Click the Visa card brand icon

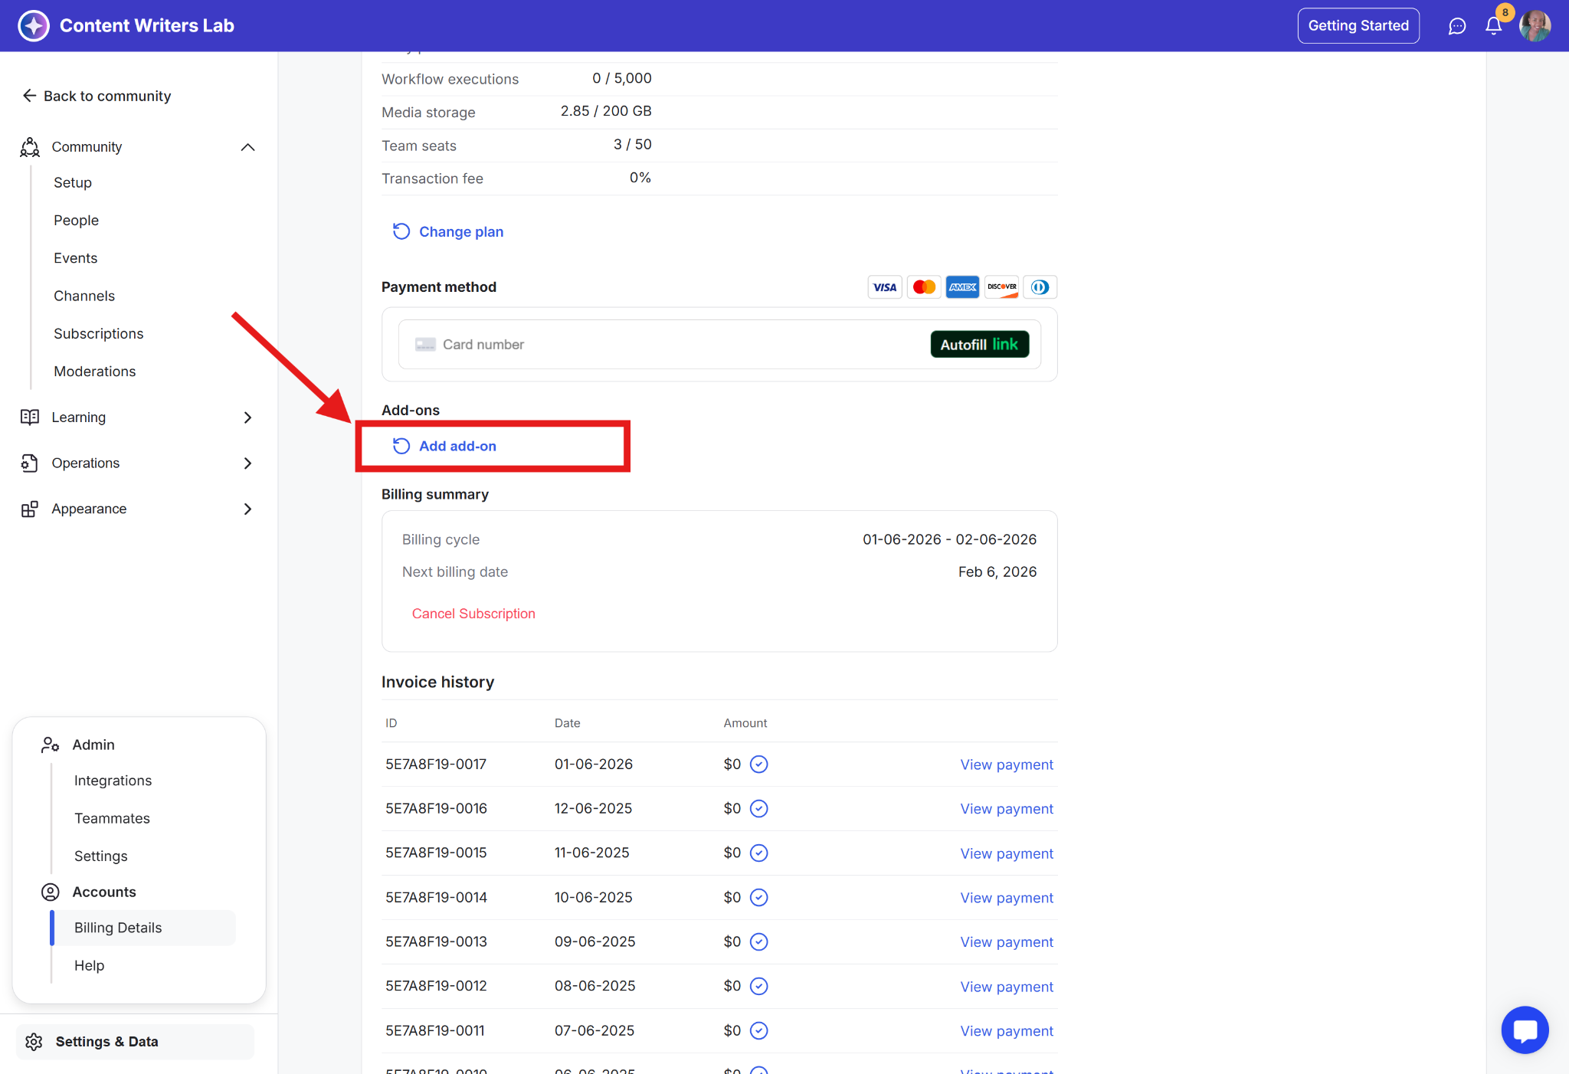(884, 287)
